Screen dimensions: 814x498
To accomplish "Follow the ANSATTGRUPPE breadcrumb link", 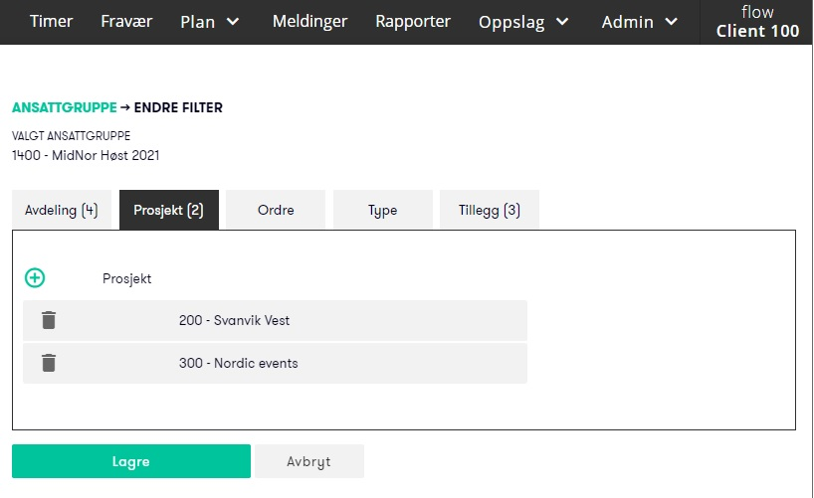I will [x=64, y=107].
